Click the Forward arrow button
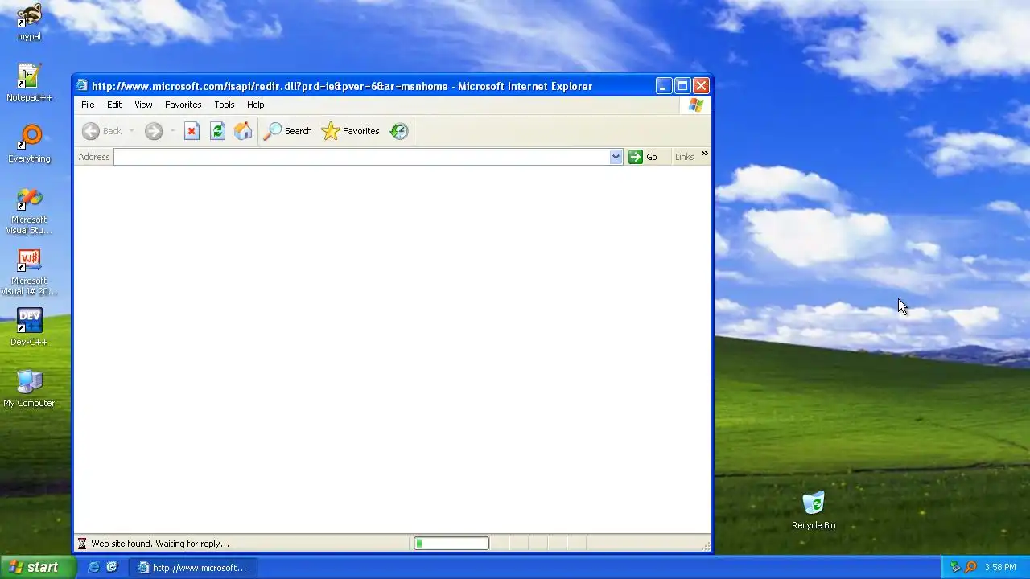 pyautogui.click(x=154, y=131)
